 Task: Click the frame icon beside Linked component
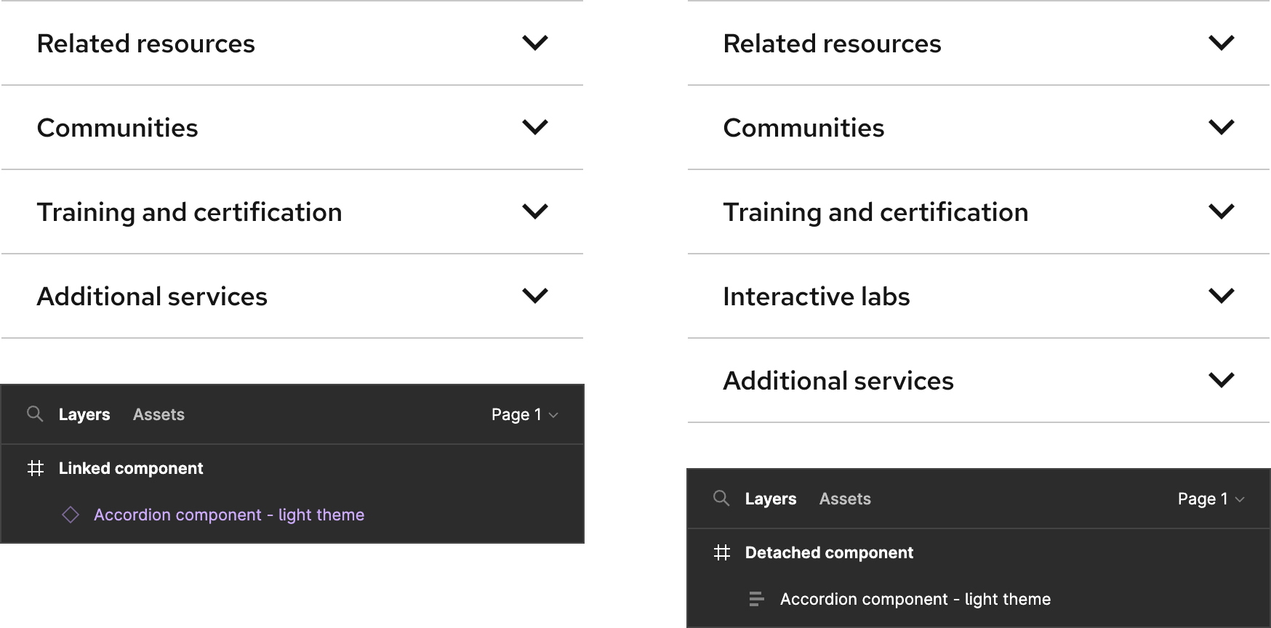(x=36, y=468)
